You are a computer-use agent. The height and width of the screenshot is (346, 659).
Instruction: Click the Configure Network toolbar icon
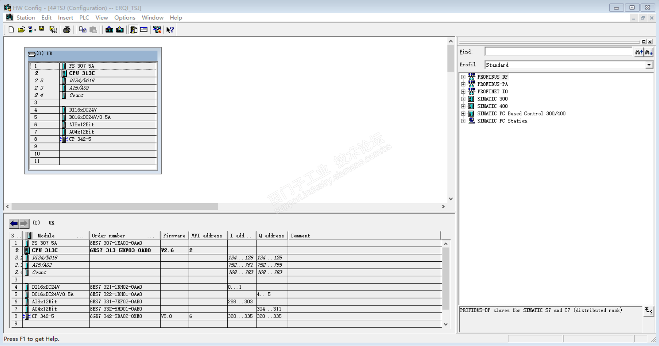[157, 30]
